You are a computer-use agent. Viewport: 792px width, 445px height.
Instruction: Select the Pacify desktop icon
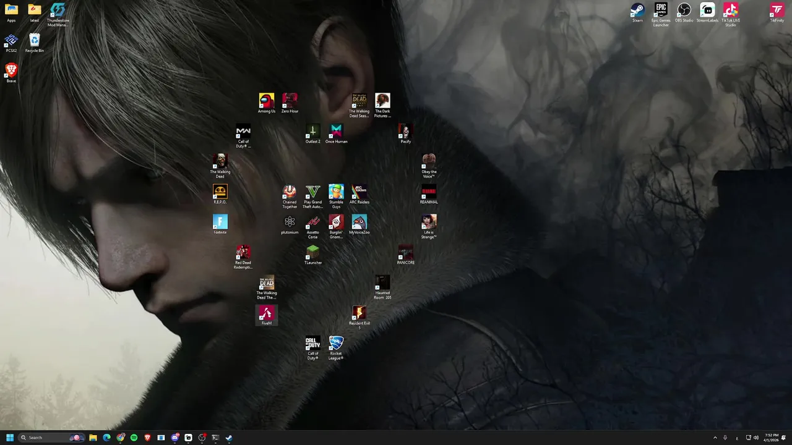pyautogui.click(x=406, y=133)
